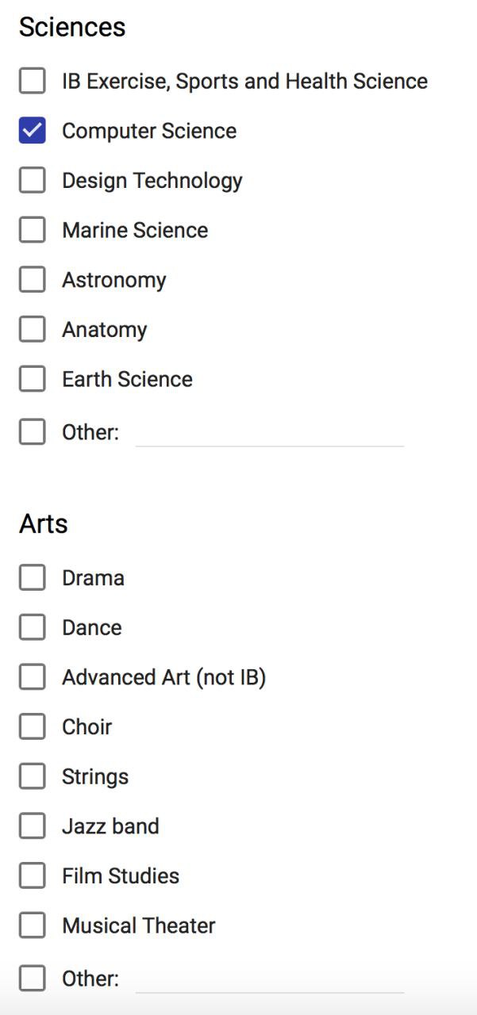
Task: Tick Advanced Art (not IB)
Action: (32, 677)
